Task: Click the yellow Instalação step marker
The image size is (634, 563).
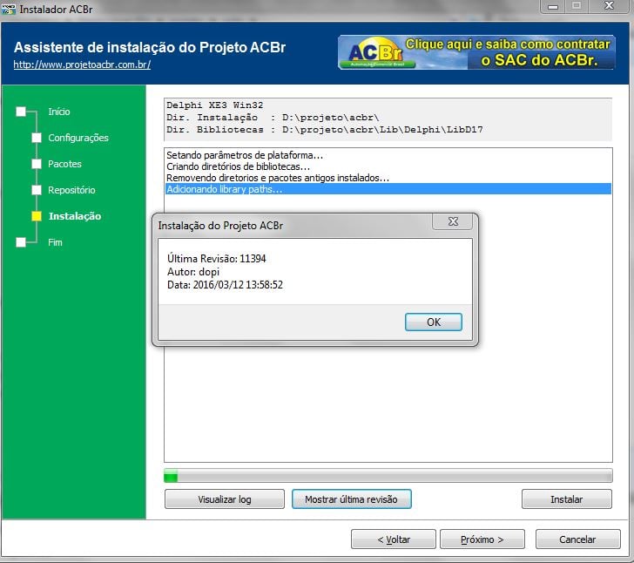Action: (x=37, y=216)
